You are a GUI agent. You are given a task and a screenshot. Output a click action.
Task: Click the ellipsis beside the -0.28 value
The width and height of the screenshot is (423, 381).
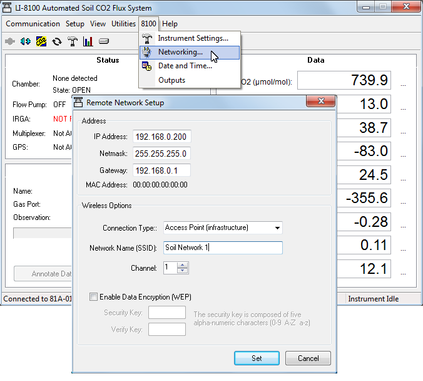[403, 227]
